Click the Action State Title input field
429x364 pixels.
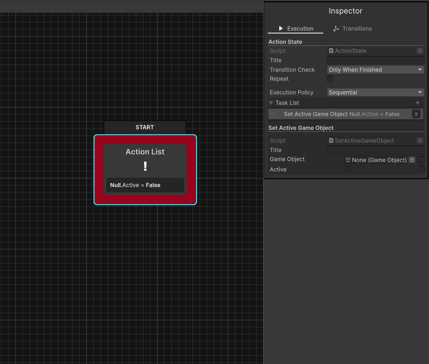pos(376,60)
